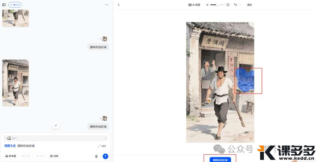
Task: Open the partially visible top chat image
Action: click(x=16, y=18)
